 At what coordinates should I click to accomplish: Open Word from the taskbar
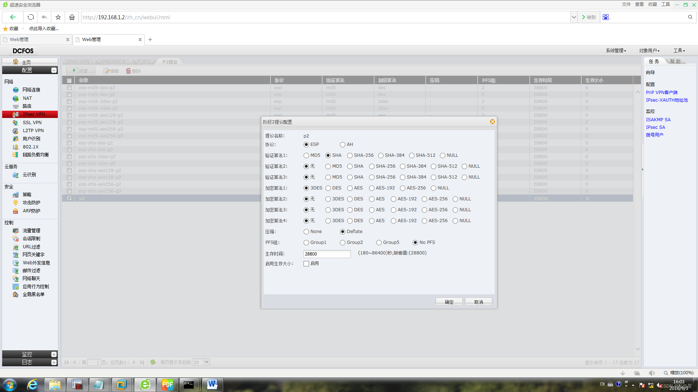pyautogui.click(x=212, y=384)
